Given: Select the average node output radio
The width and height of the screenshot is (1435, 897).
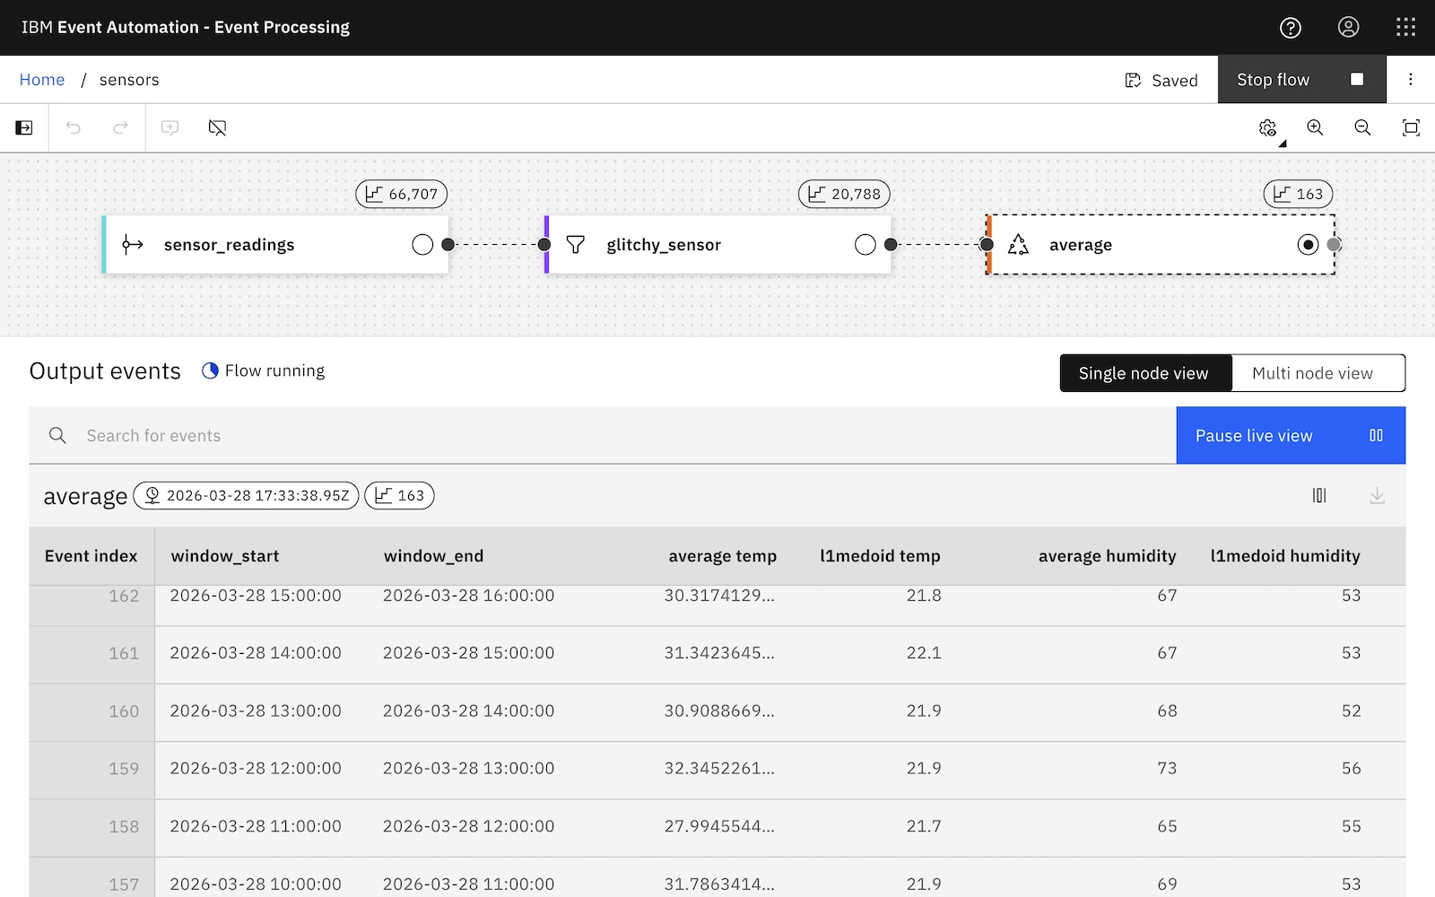Looking at the screenshot, I should tap(1308, 245).
